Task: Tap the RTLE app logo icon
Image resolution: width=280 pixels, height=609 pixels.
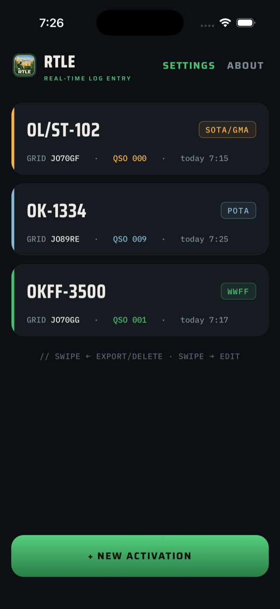Action: (24, 65)
